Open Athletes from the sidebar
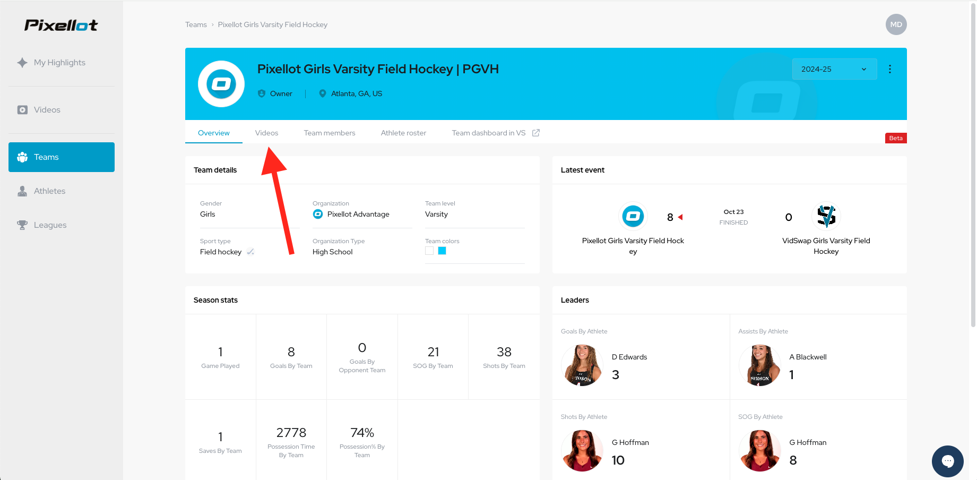This screenshot has width=977, height=480. (x=62, y=191)
